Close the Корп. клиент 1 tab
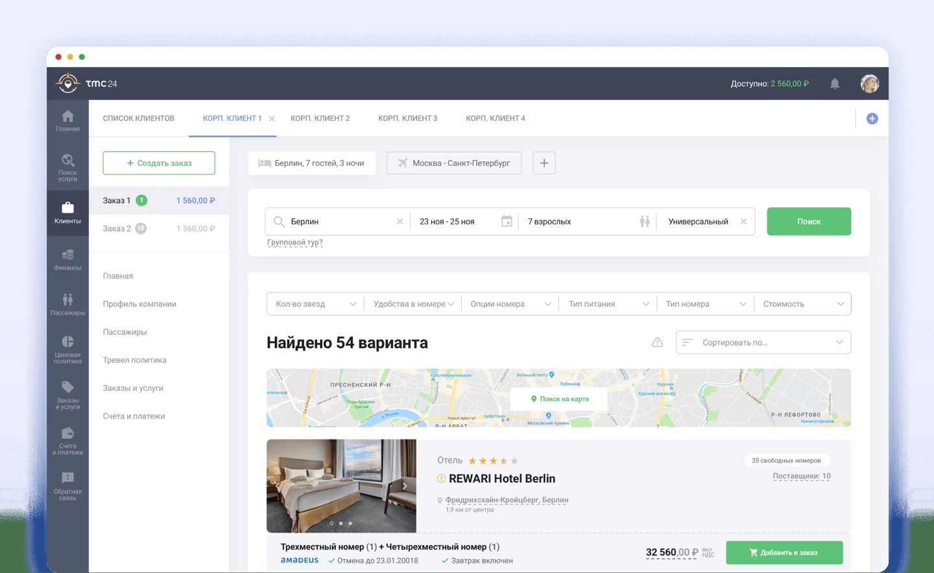This screenshot has width=934, height=573. 272,119
